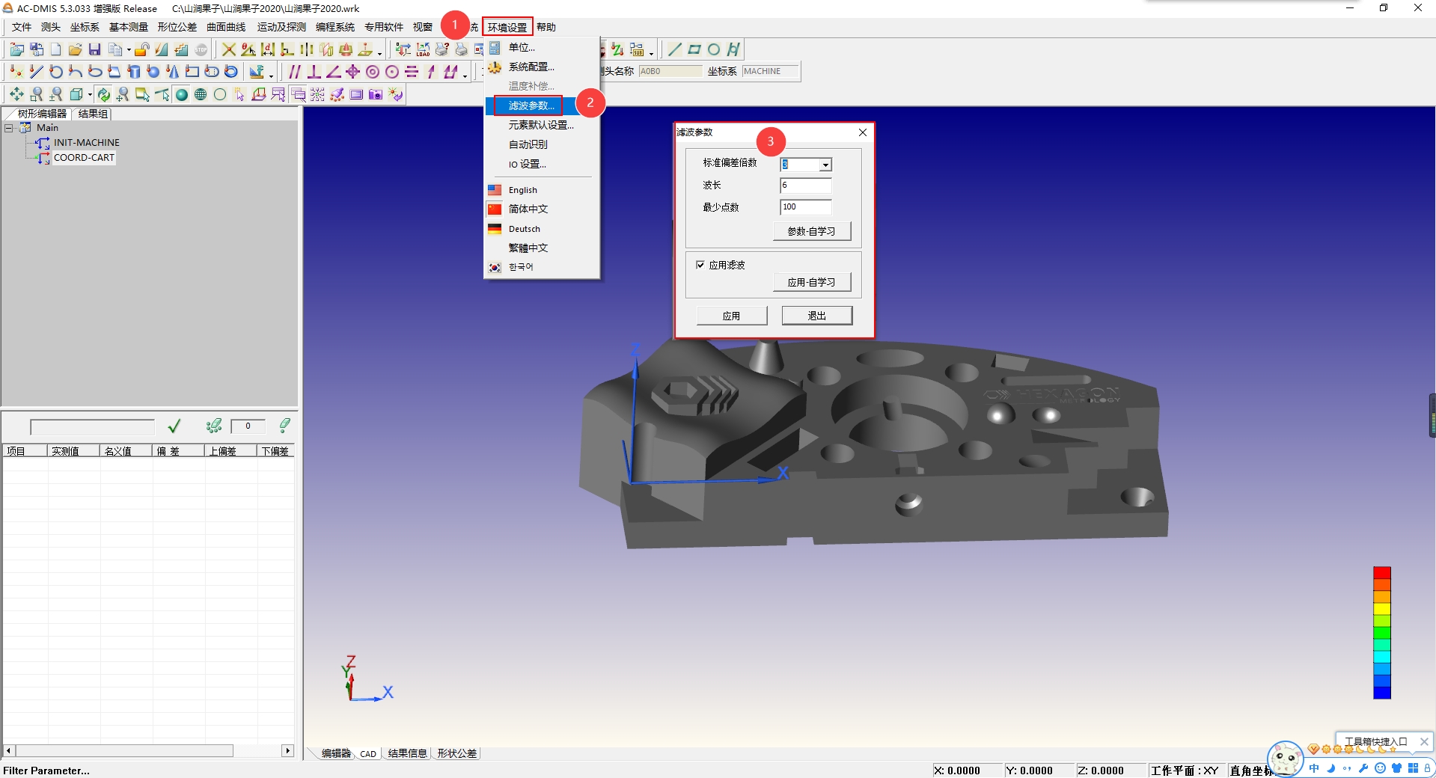The width and height of the screenshot is (1436, 778).
Task: Click the measure cylinder probe icon
Action: (134, 72)
